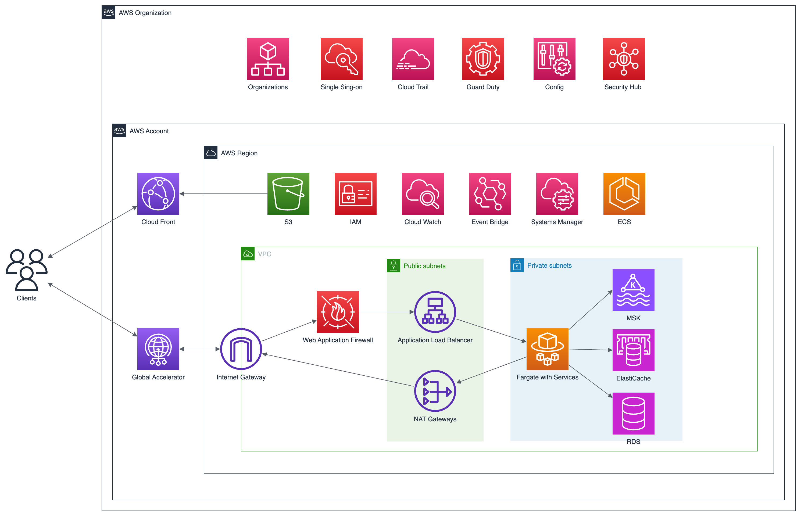The height and width of the screenshot is (517, 801).
Task: Click the ECS container icon
Action: point(624,194)
